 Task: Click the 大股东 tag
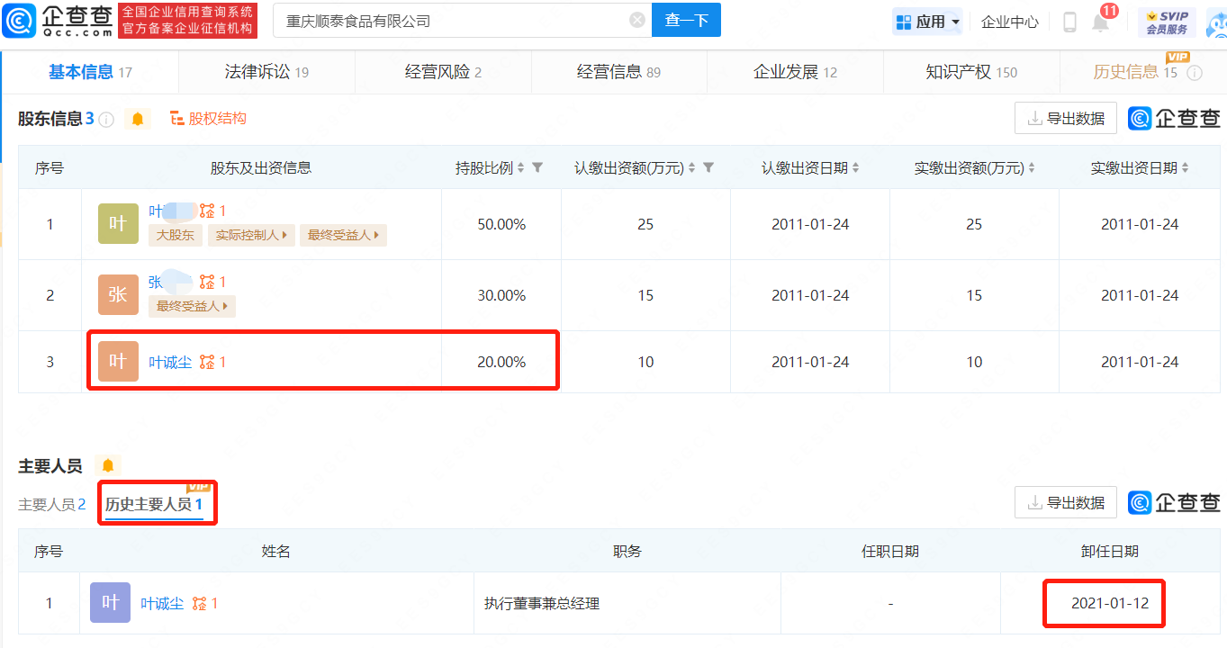click(176, 235)
